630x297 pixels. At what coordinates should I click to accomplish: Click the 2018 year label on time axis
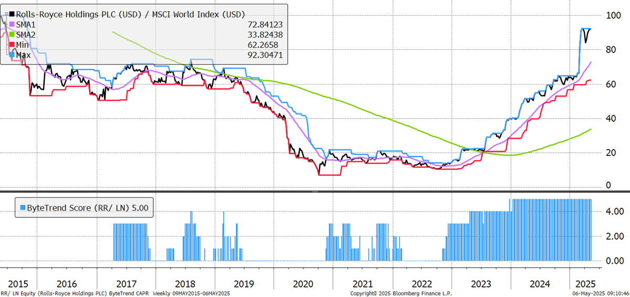pyautogui.click(x=185, y=283)
